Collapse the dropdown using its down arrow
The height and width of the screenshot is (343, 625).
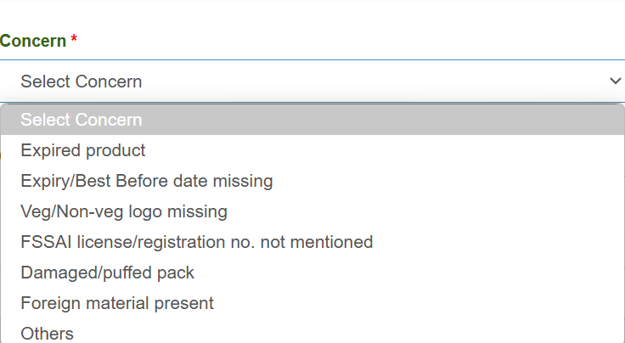point(616,82)
